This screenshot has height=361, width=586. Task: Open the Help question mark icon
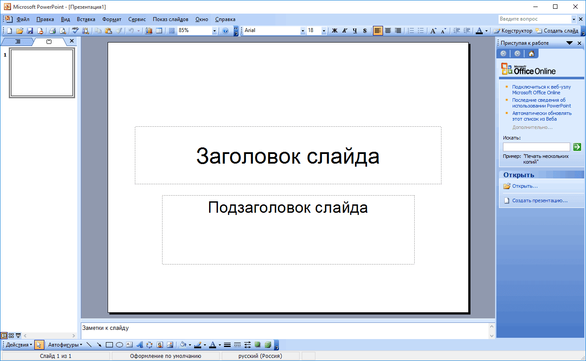tap(225, 31)
